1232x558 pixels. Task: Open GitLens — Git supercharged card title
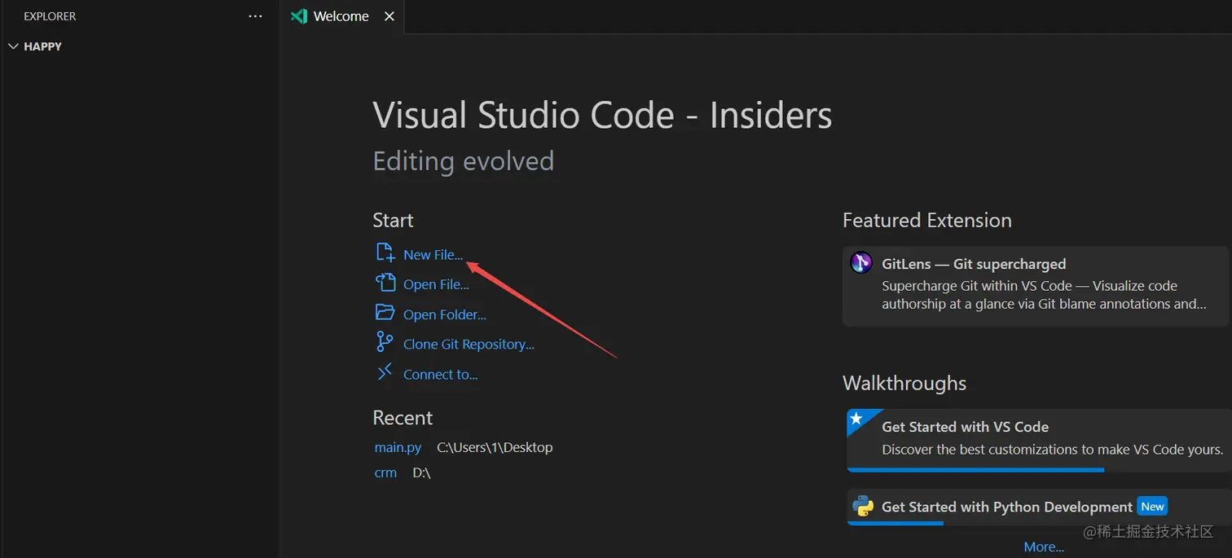click(974, 264)
